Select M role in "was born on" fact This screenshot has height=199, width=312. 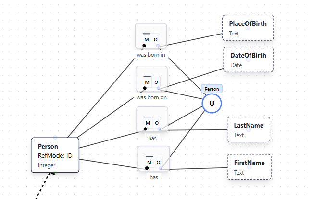point(147,82)
